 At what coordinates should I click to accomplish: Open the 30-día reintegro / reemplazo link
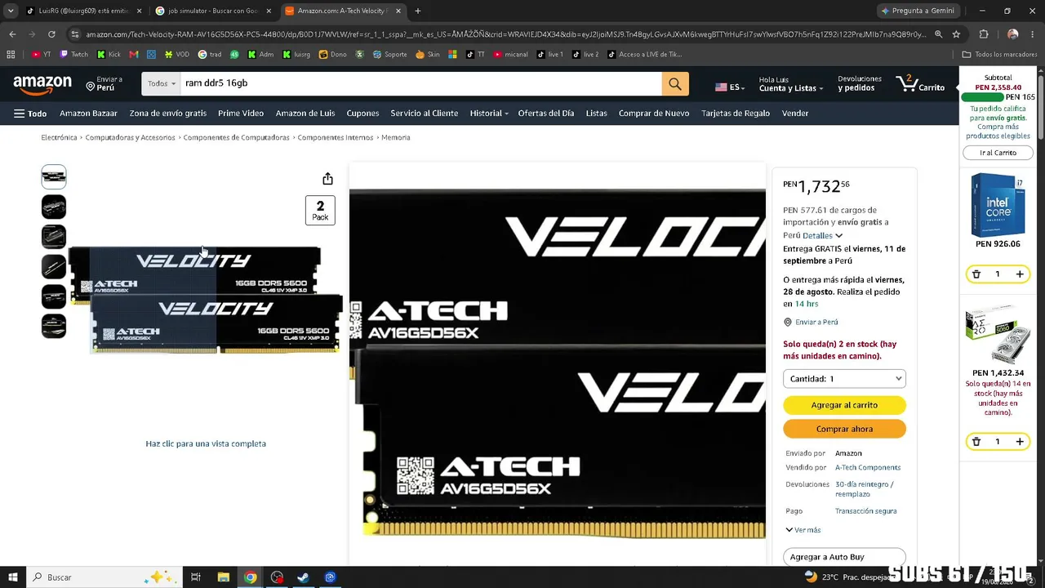[865, 489]
